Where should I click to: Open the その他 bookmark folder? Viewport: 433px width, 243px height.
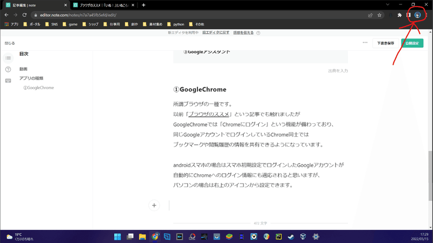point(196,24)
